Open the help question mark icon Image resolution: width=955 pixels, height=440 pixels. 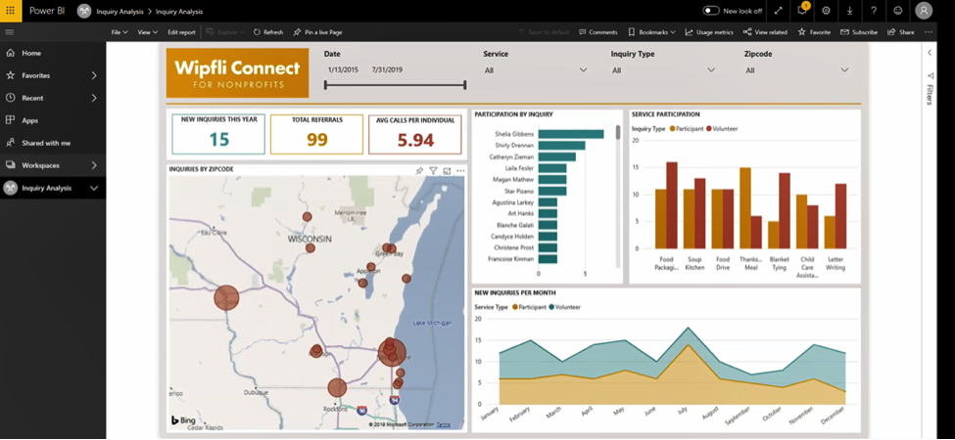[873, 11]
